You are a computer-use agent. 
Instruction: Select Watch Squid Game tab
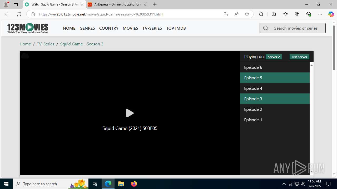click(x=54, y=4)
